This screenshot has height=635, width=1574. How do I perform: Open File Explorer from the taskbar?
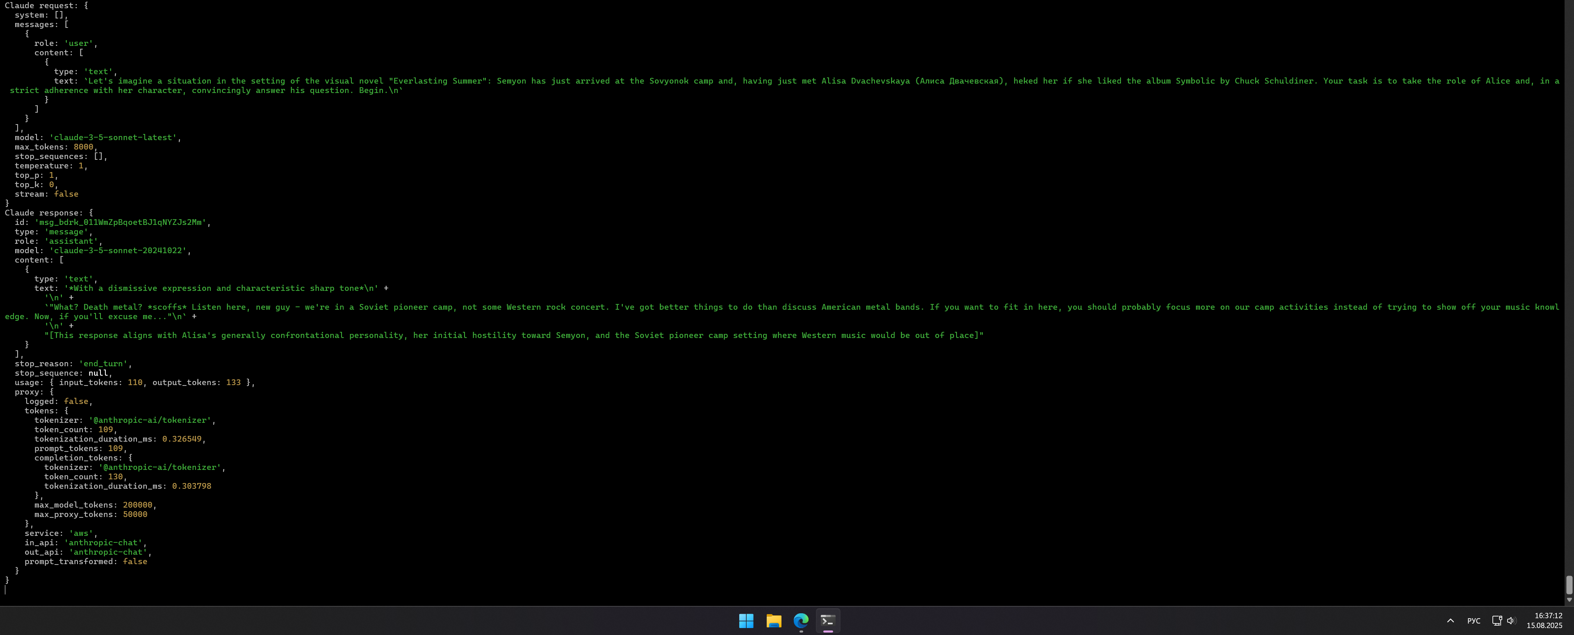coord(774,620)
